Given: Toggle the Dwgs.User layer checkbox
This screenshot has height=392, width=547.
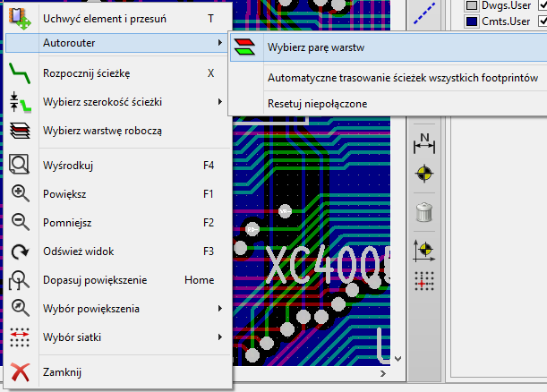Looking at the screenshot, I should [543, 5].
